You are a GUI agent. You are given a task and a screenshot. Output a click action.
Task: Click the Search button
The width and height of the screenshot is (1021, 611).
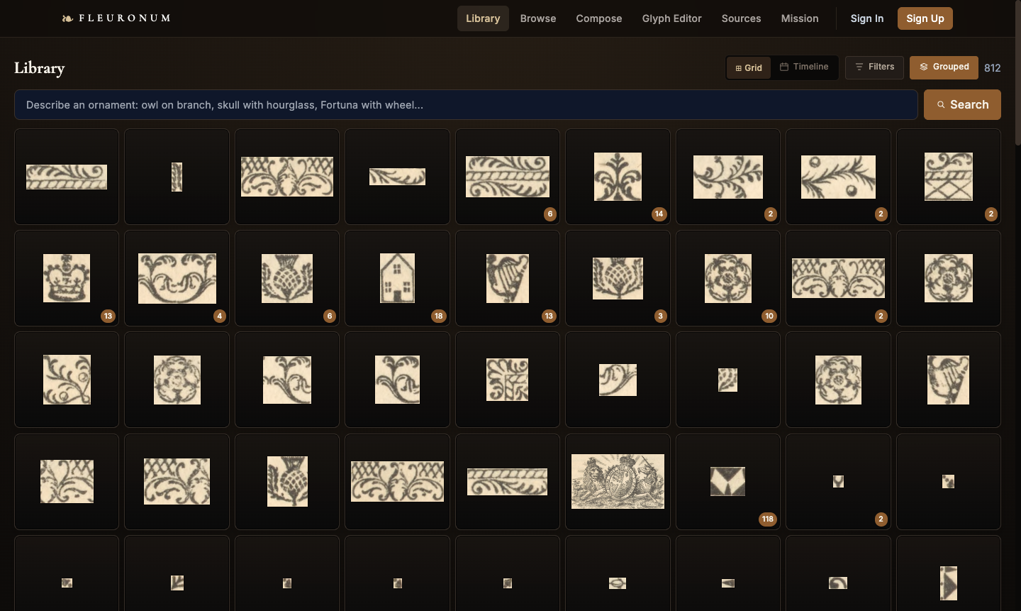[x=962, y=104]
